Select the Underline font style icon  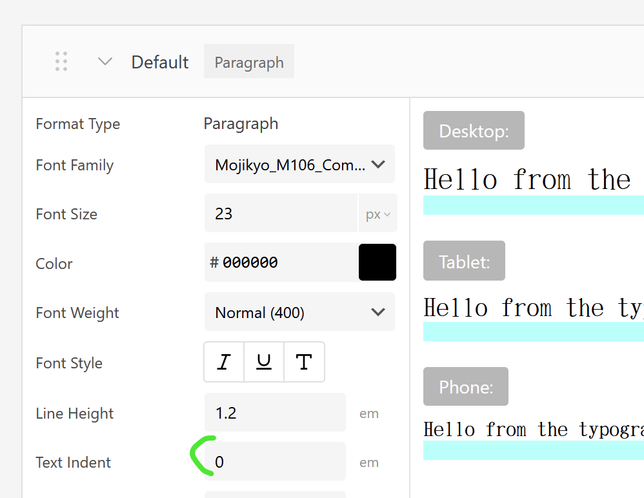[263, 362]
